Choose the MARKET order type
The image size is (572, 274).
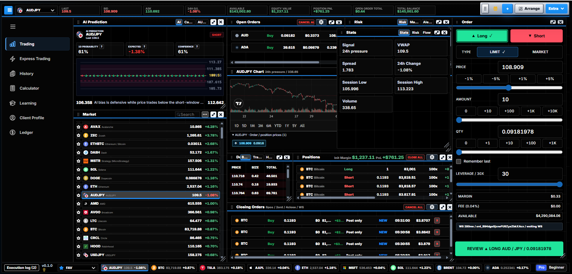[540, 52]
